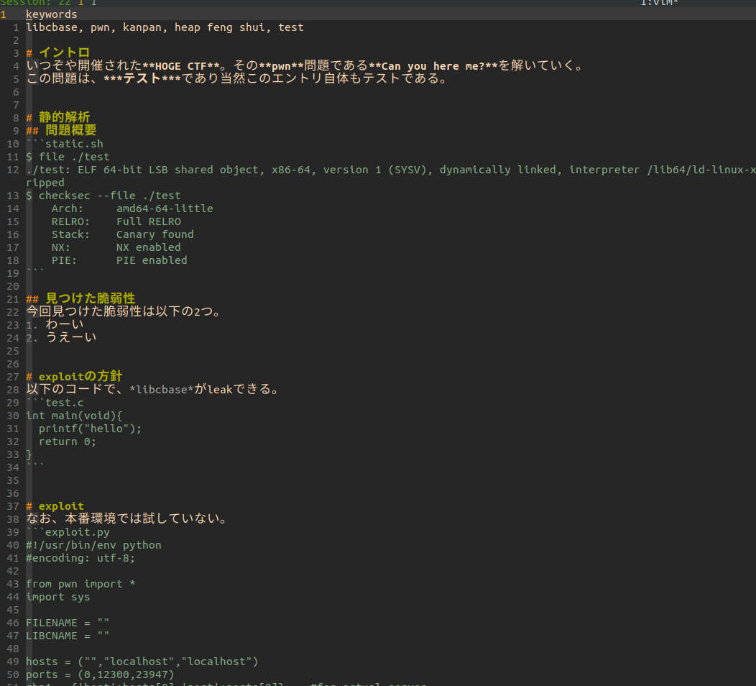Click the text '**Can you here me?**'
This screenshot has width=756, height=686.
coord(433,65)
